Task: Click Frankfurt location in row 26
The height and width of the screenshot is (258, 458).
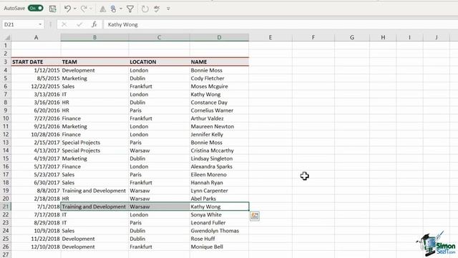Action: coord(159,247)
